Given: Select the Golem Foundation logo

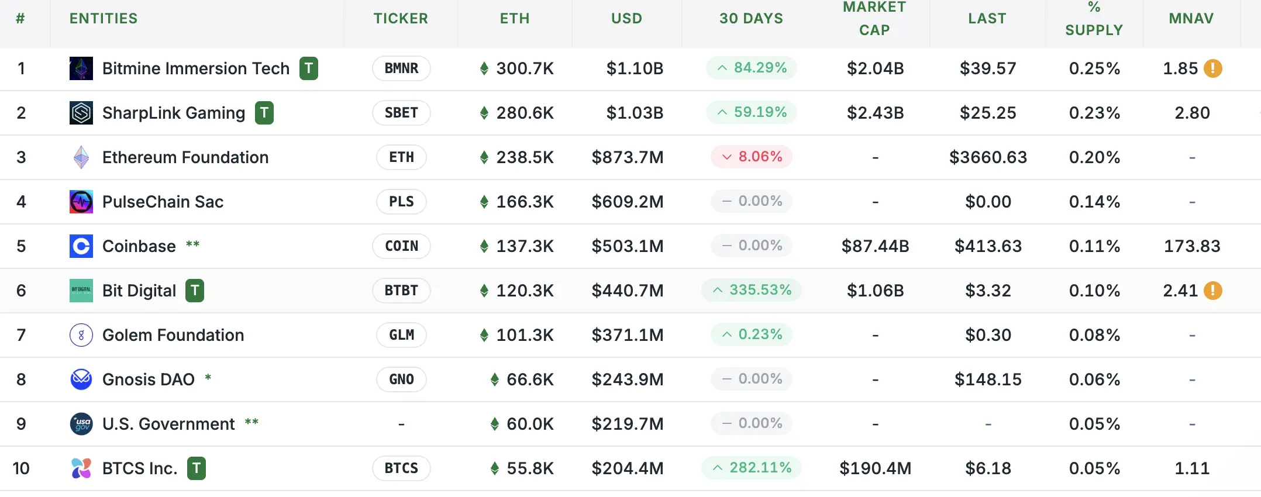Looking at the screenshot, I should point(81,335).
